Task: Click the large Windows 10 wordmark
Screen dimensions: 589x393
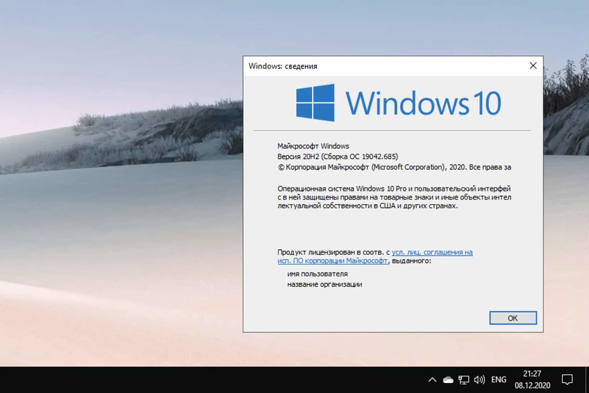Action: (423, 103)
